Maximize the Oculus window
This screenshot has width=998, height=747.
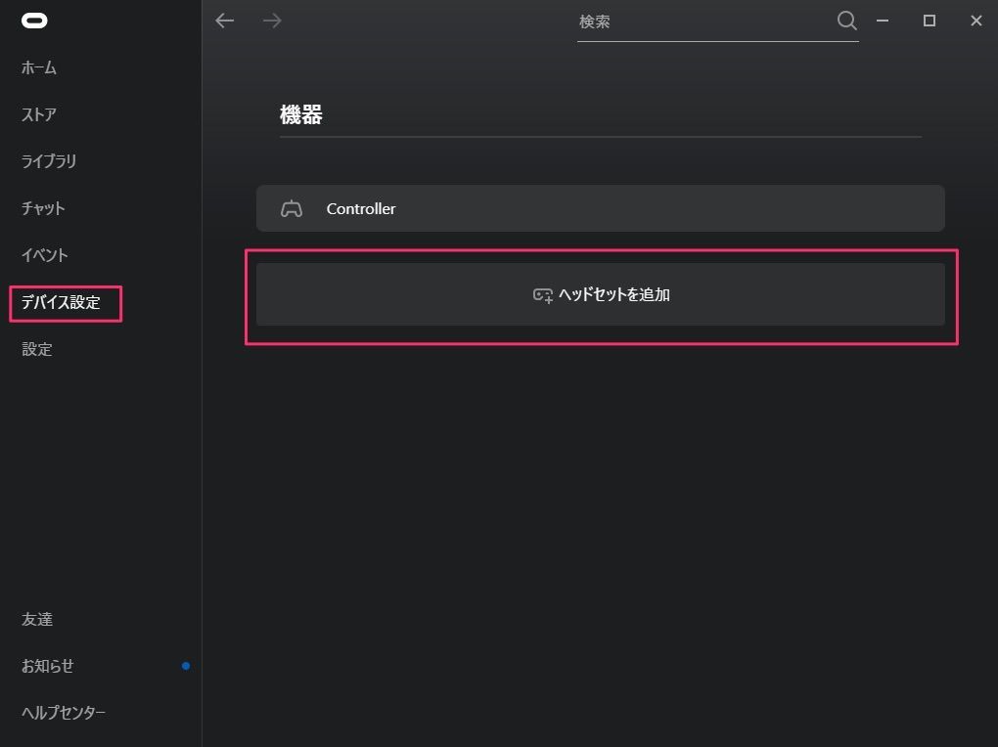(930, 21)
